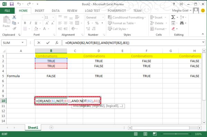This screenshot has height=137, width=207.
Task: Click the Clear eraser icon
Action: (173, 29)
